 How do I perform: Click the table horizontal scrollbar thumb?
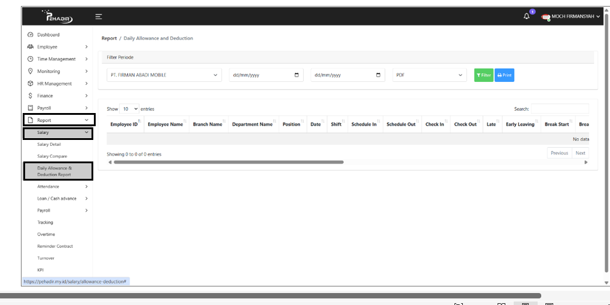228,162
